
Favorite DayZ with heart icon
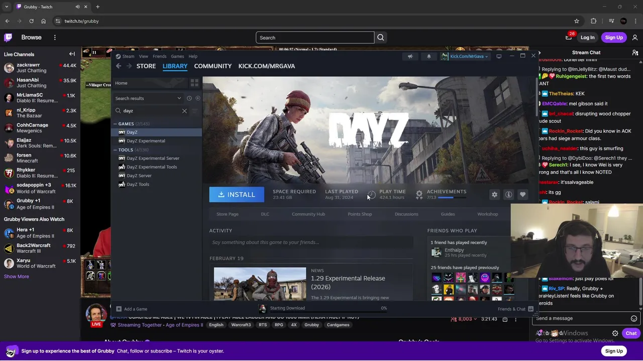(x=522, y=195)
